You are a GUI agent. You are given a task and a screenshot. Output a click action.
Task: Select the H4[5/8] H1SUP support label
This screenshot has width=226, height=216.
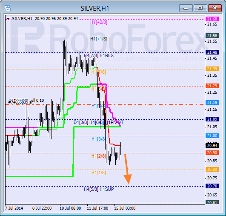(x=99, y=189)
